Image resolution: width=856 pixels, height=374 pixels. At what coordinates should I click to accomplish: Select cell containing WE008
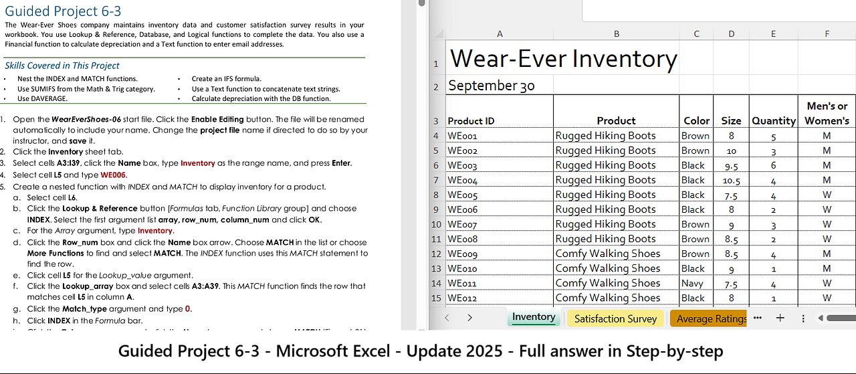[500, 239]
